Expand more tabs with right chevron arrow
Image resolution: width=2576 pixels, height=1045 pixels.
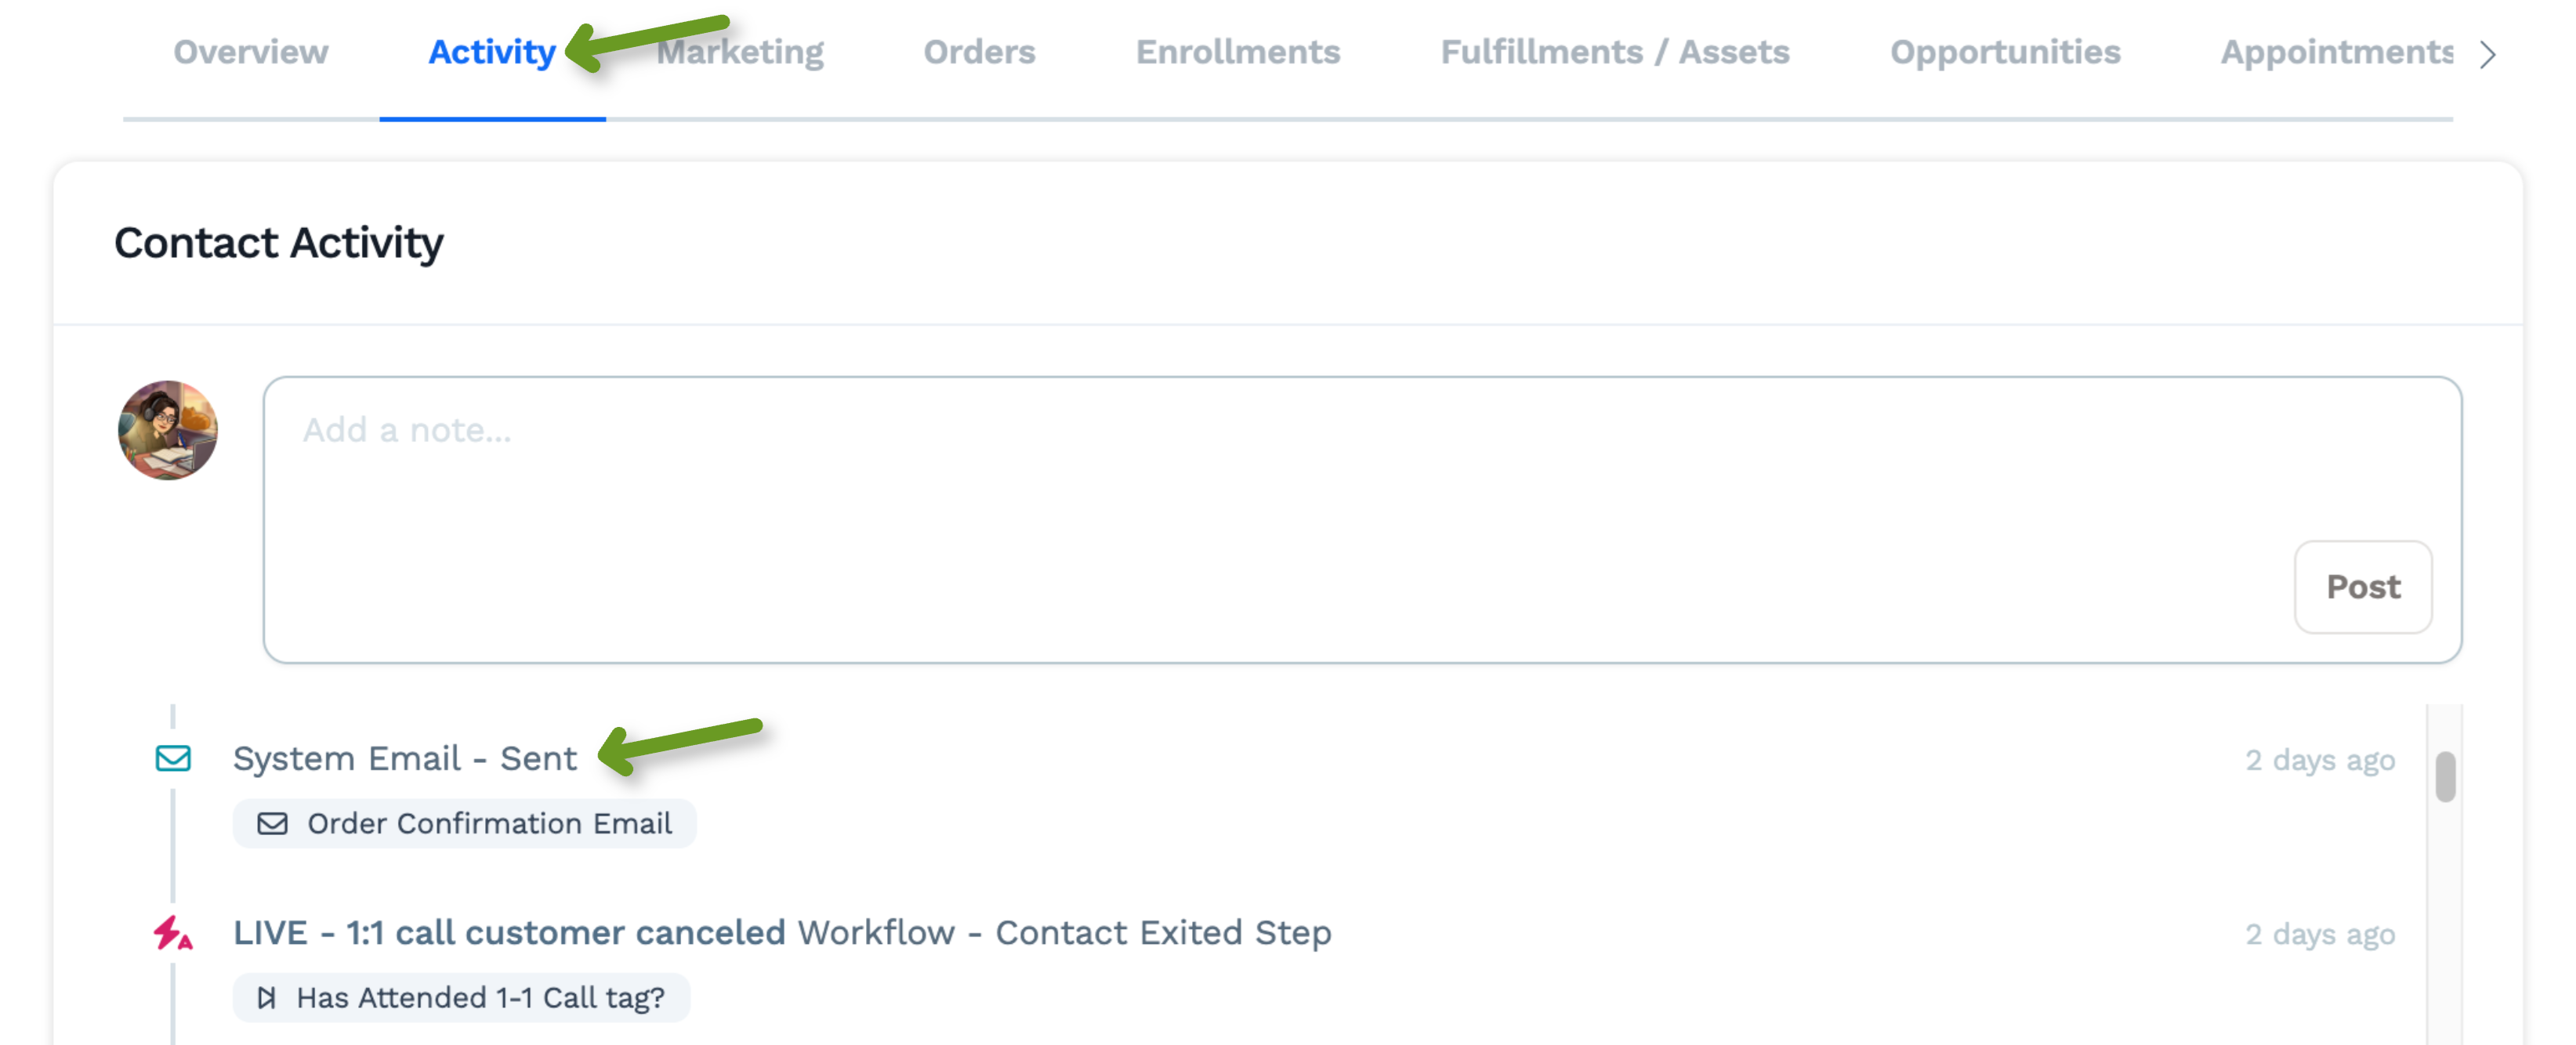(2487, 54)
